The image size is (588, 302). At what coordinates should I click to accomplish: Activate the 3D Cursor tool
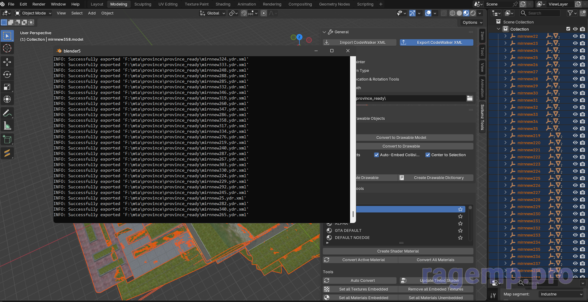click(x=7, y=48)
